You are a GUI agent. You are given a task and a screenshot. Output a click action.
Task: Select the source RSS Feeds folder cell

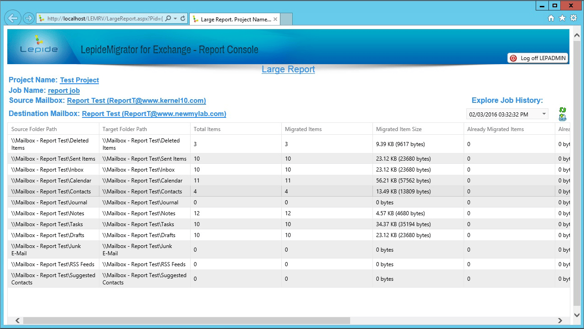[x=53, y=264]
